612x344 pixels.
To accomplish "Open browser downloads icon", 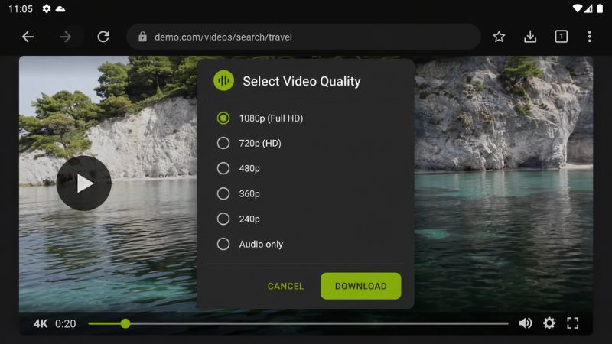I will tap(530, 37).
